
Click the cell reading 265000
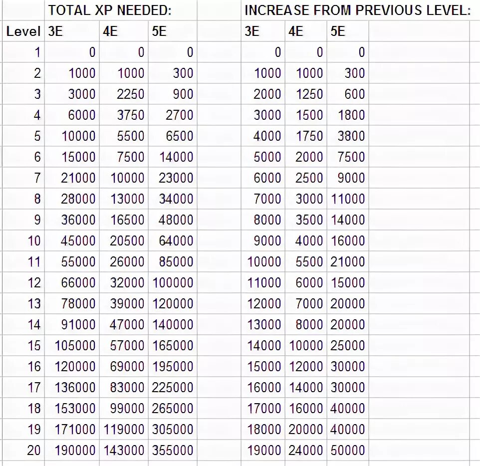coord(173,408)
